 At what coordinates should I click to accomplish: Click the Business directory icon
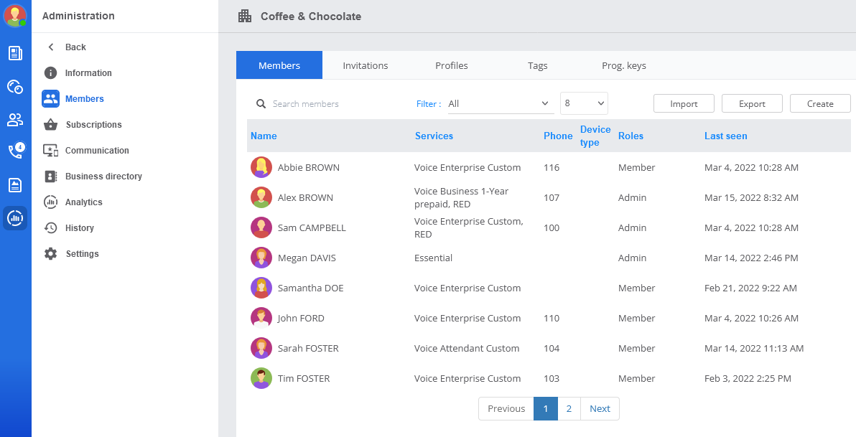51,177
